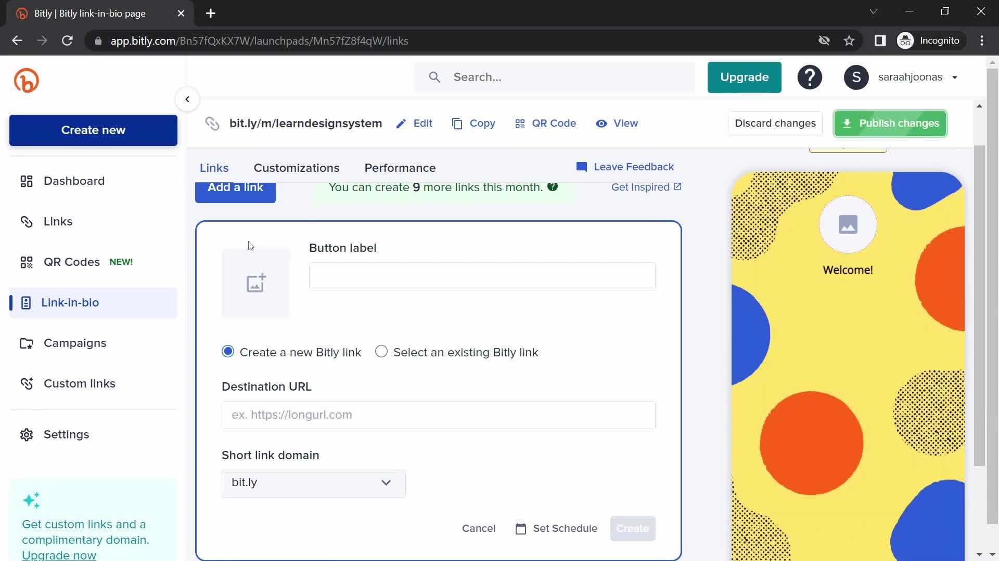Image resolution: width=999 pixels, height=561 pixels.
Task: Click the Link-in-bio sidebar icon
Action: (25, 302)
